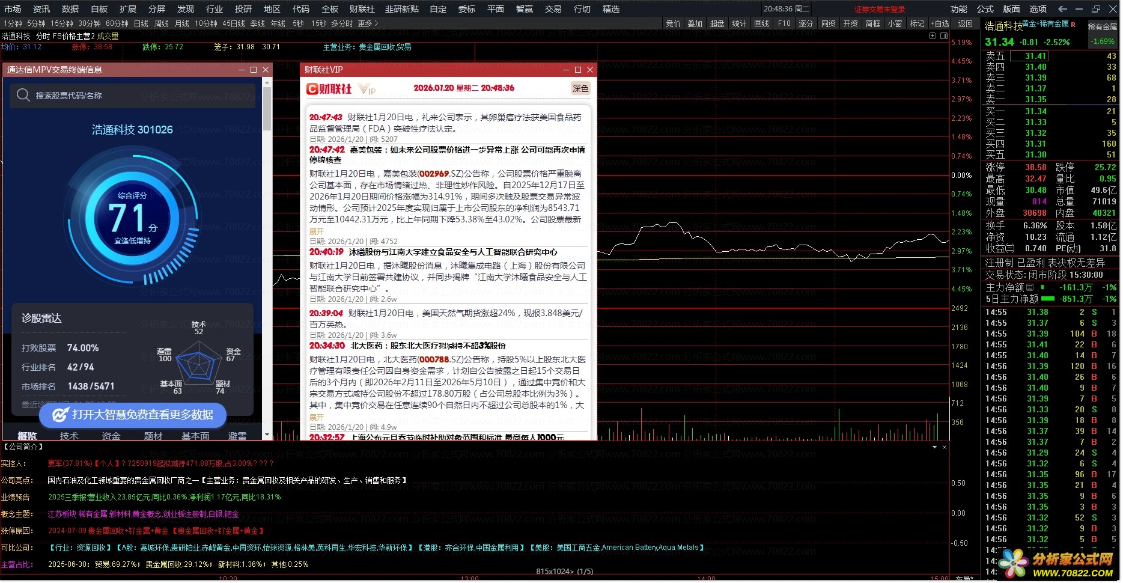Click the VIP badge icon beside the 财联社 logo
This screenshot has height=583, width=1123.
(367, 90)
